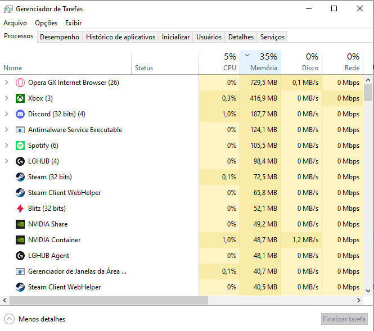Open the Exibir menu
This screenshot has height=331, width=374.
click(74, 23)
